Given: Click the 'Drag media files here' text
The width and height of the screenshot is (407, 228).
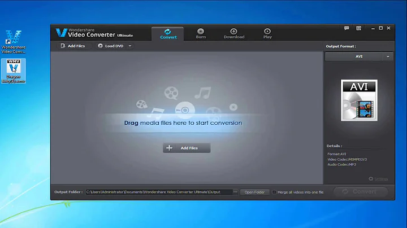Looking at the screenshot, I should pyautogui.click(x=183, y=123).
